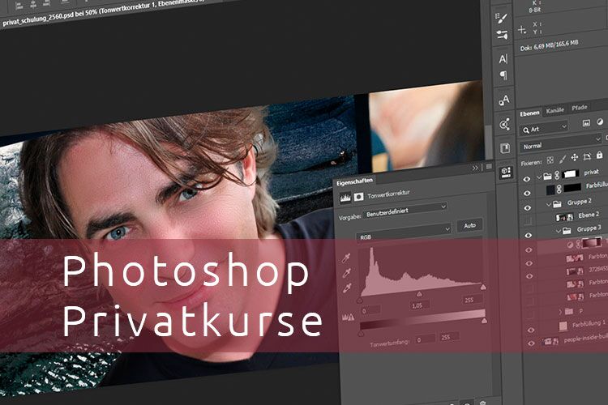Open the Normal blend mode dropdown

click(561, 143)
